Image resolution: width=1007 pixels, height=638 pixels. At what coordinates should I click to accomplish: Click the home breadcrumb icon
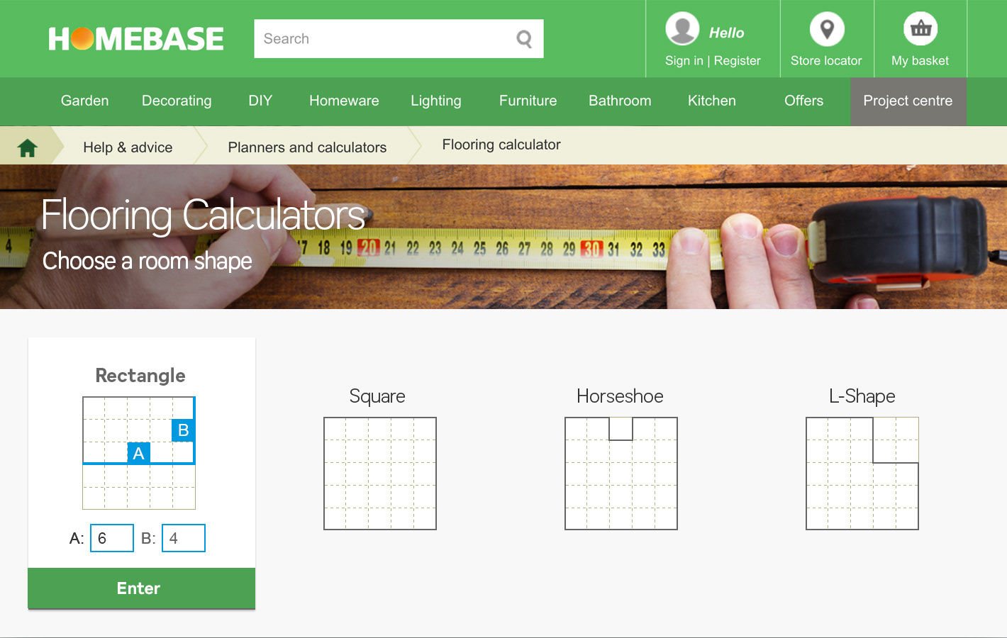pos(28,148)
